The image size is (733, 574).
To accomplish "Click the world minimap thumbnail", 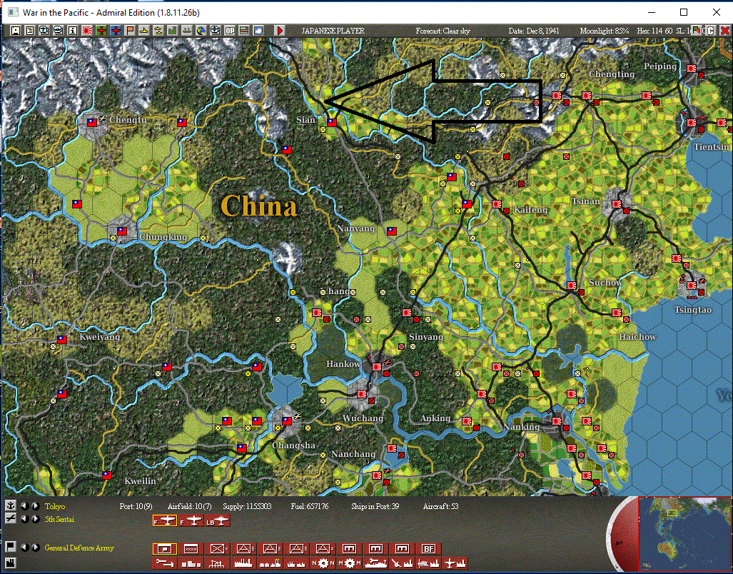I will [685, 534].
